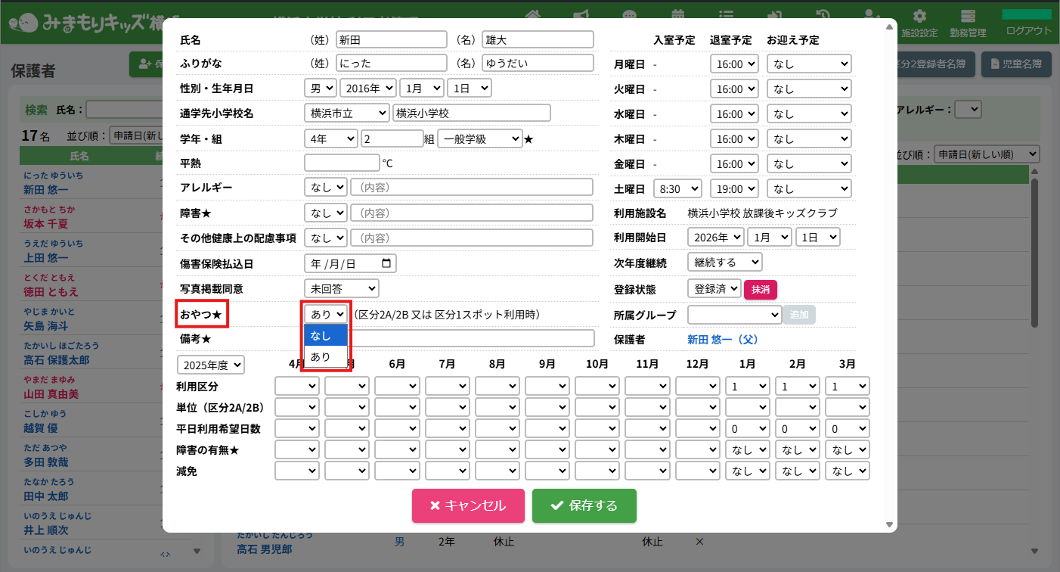The image size is (1060, 572).
Task: Open guardian link 新田 悠一（父）
Action: (722, 340)
